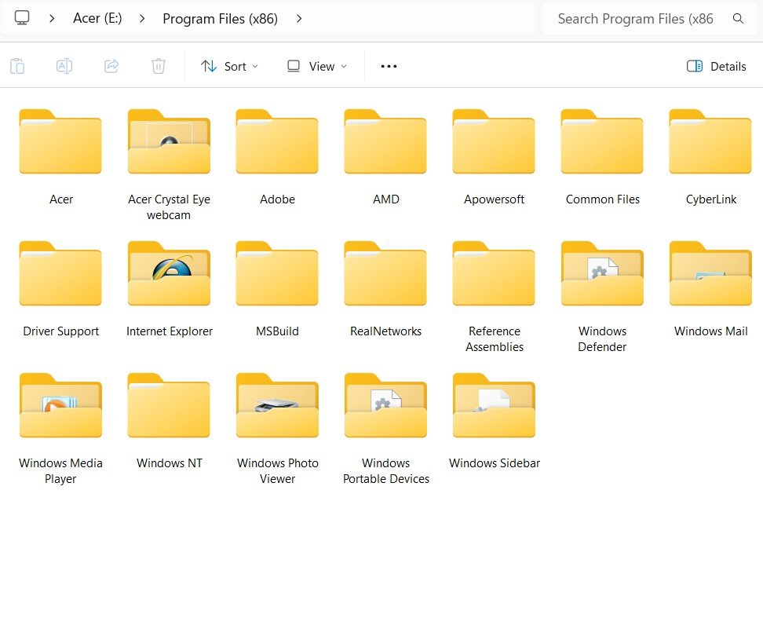The height and width of the screenshot is (618, 763).
Task: Select the Driver Support folder icon
Action: tap(60, 273)
